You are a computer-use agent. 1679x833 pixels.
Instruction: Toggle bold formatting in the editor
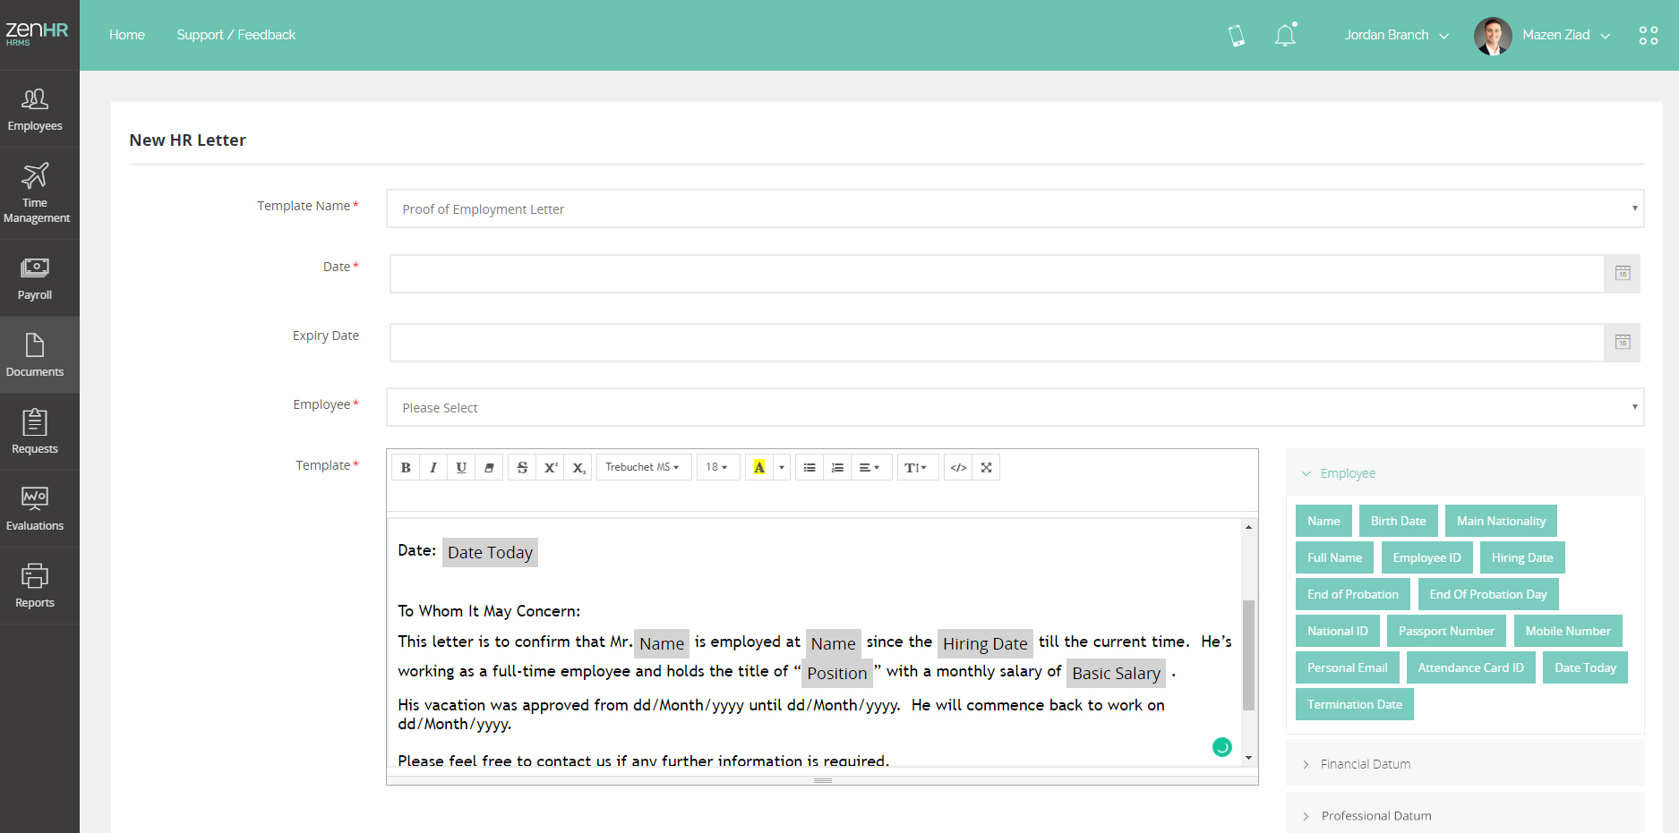coord(406,467)
